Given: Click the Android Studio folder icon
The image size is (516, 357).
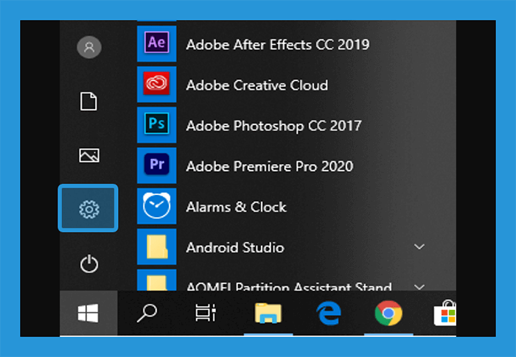Looking at the screenshot, I should (156, 247).
